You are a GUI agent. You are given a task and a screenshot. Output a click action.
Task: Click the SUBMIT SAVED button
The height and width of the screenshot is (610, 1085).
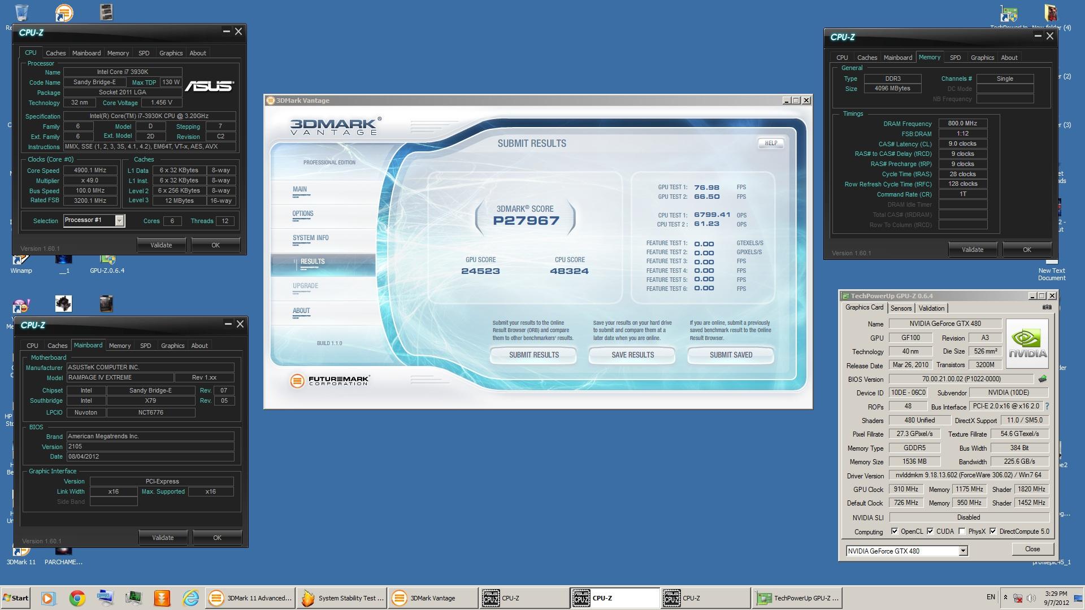[731, 355]
